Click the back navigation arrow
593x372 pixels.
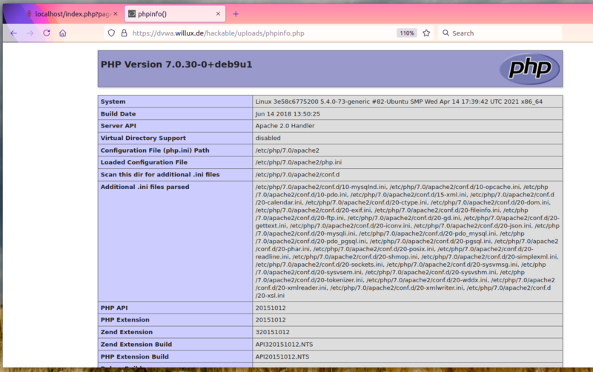(13, 33)
